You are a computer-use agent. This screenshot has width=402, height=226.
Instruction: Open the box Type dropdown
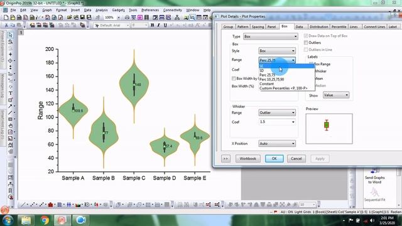[270, 36]
